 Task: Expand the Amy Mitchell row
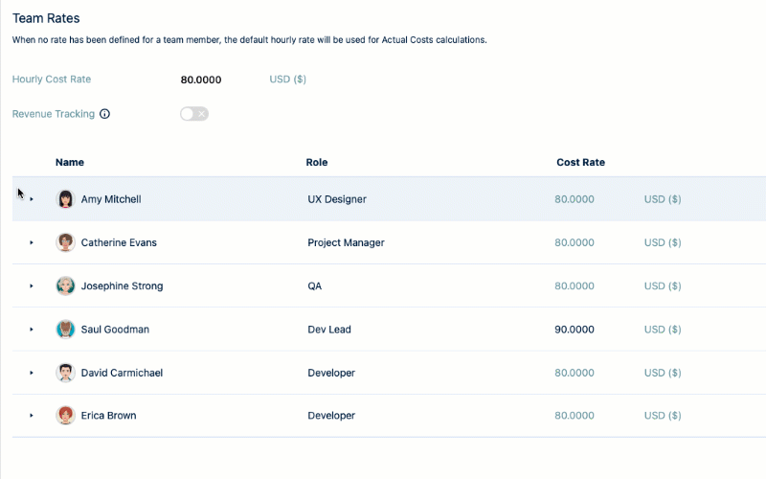32,199
